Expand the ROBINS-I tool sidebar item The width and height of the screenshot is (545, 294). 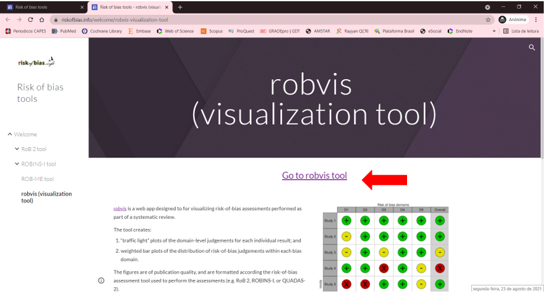17,164
